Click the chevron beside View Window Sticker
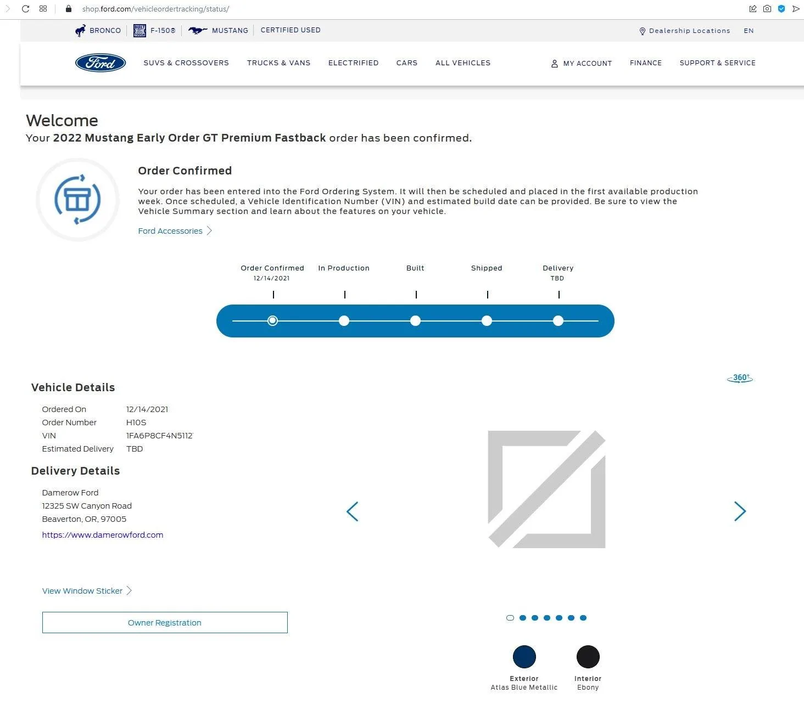Screen dimensions: 804x704 (x=129, y=591)
